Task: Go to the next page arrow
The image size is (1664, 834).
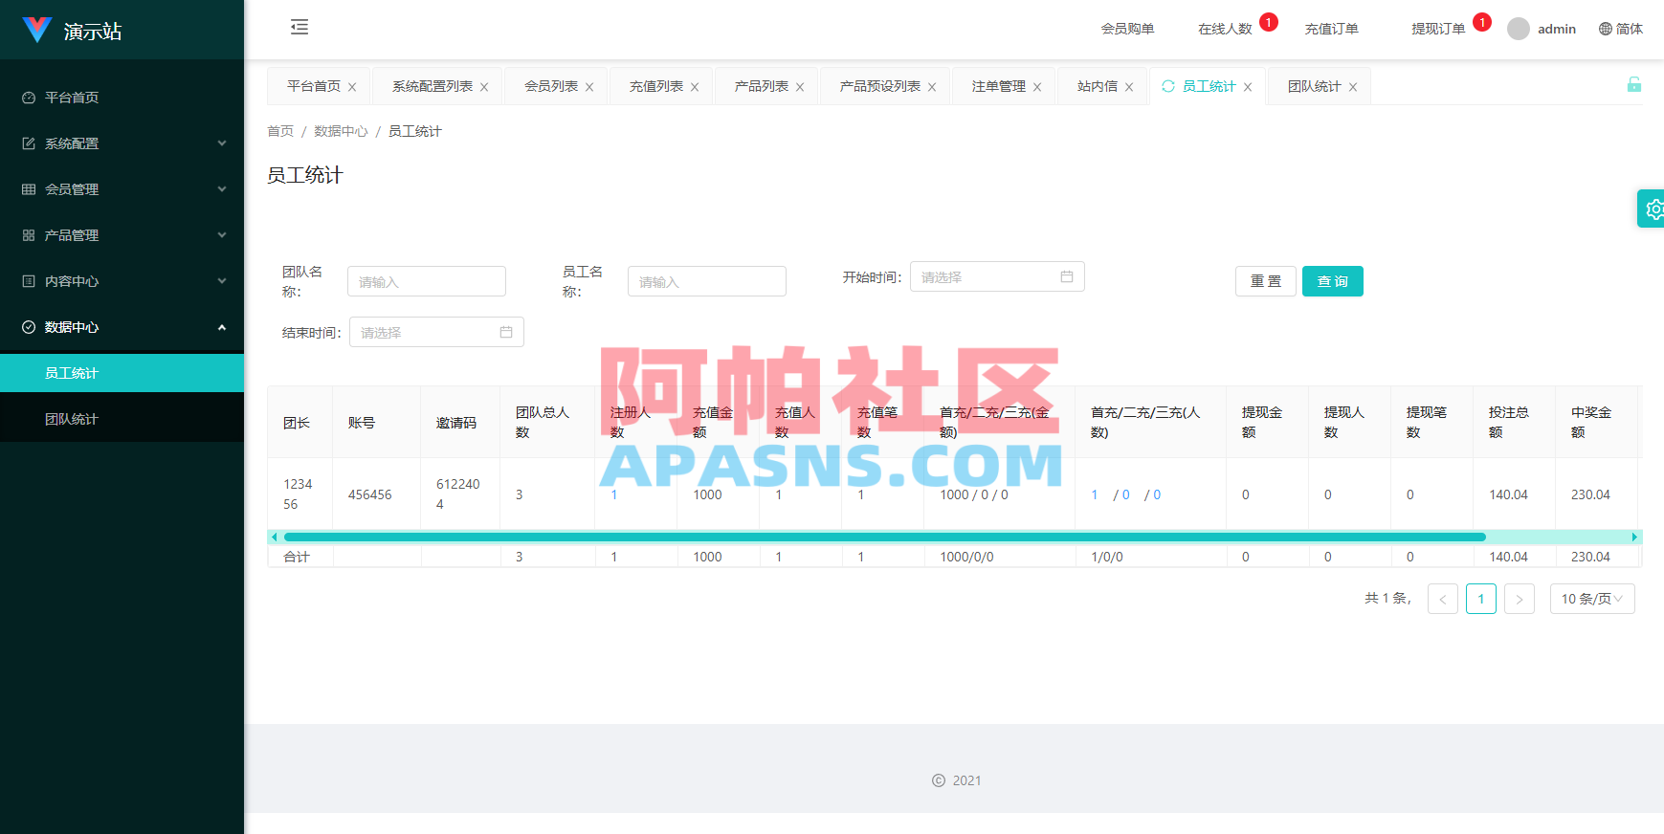Action: (x=1520, y=599)
